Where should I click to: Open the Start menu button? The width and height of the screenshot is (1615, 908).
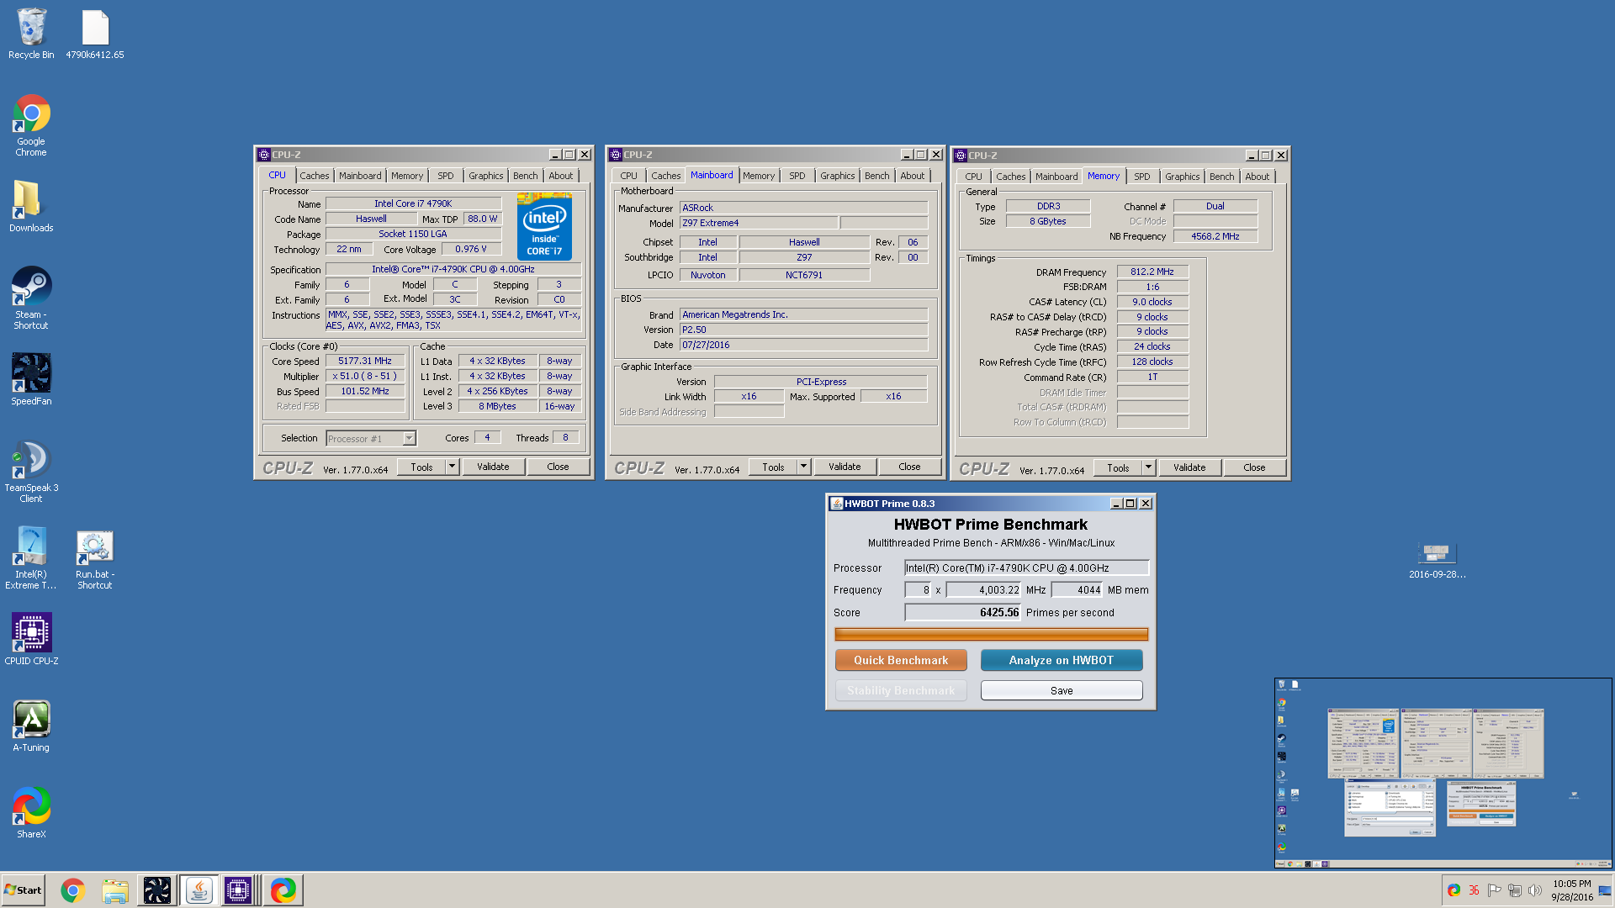pos(23,890)
